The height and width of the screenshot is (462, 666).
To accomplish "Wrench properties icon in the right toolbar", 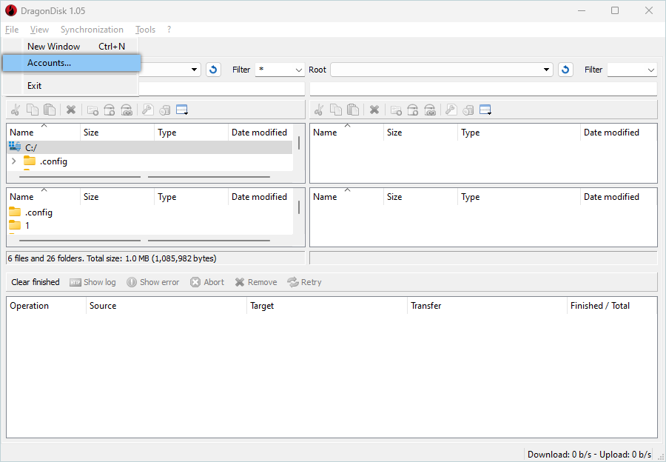I will point(451,110).
